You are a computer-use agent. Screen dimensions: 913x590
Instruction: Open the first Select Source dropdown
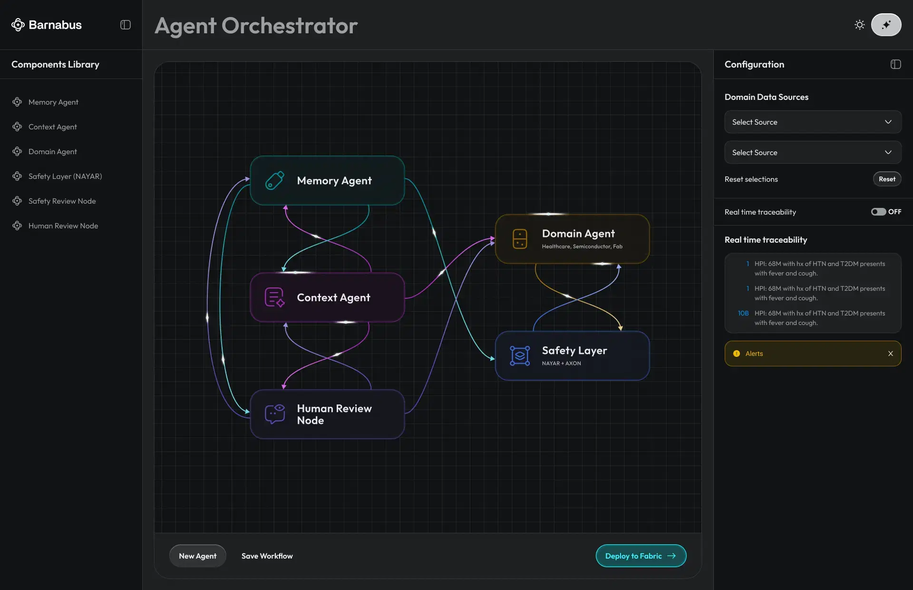(x=812, y=122)
